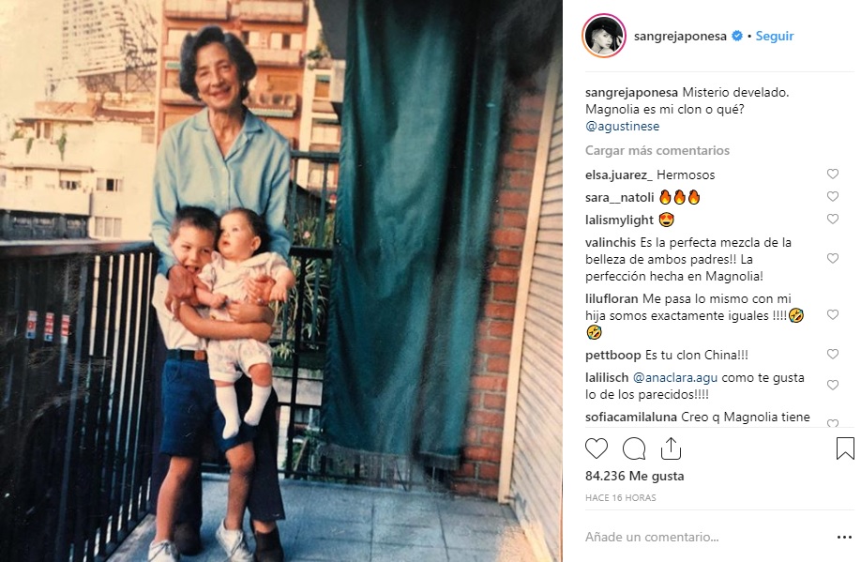Focus the Añade un comentario field
Viewport: 861px width, 562px height.
707,537
